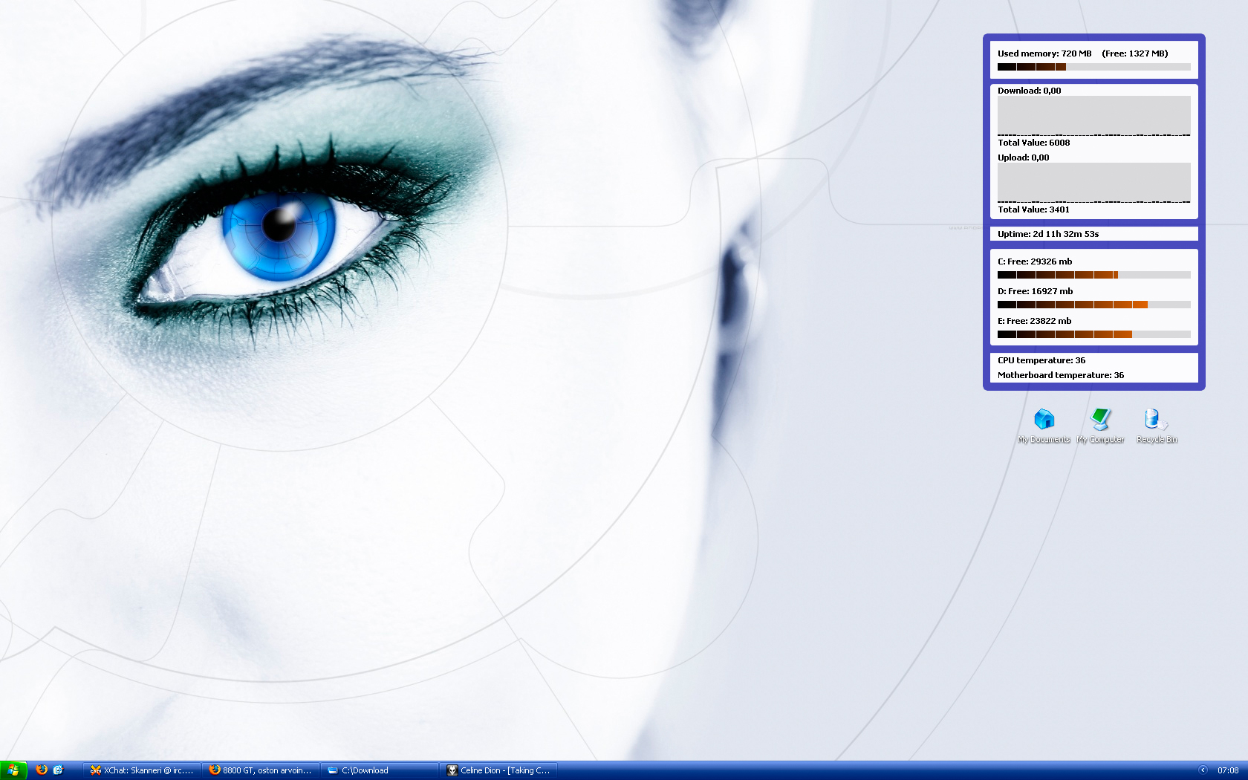Image resolution: width=1248 pixels, height=780 pixels.
Task: Click the D: drive free space bar
Action: coord(1094,305)
